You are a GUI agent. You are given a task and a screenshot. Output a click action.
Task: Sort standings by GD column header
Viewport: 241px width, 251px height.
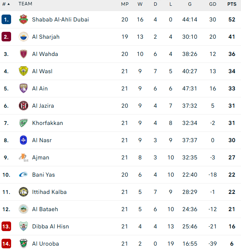(x=213, y=4)
